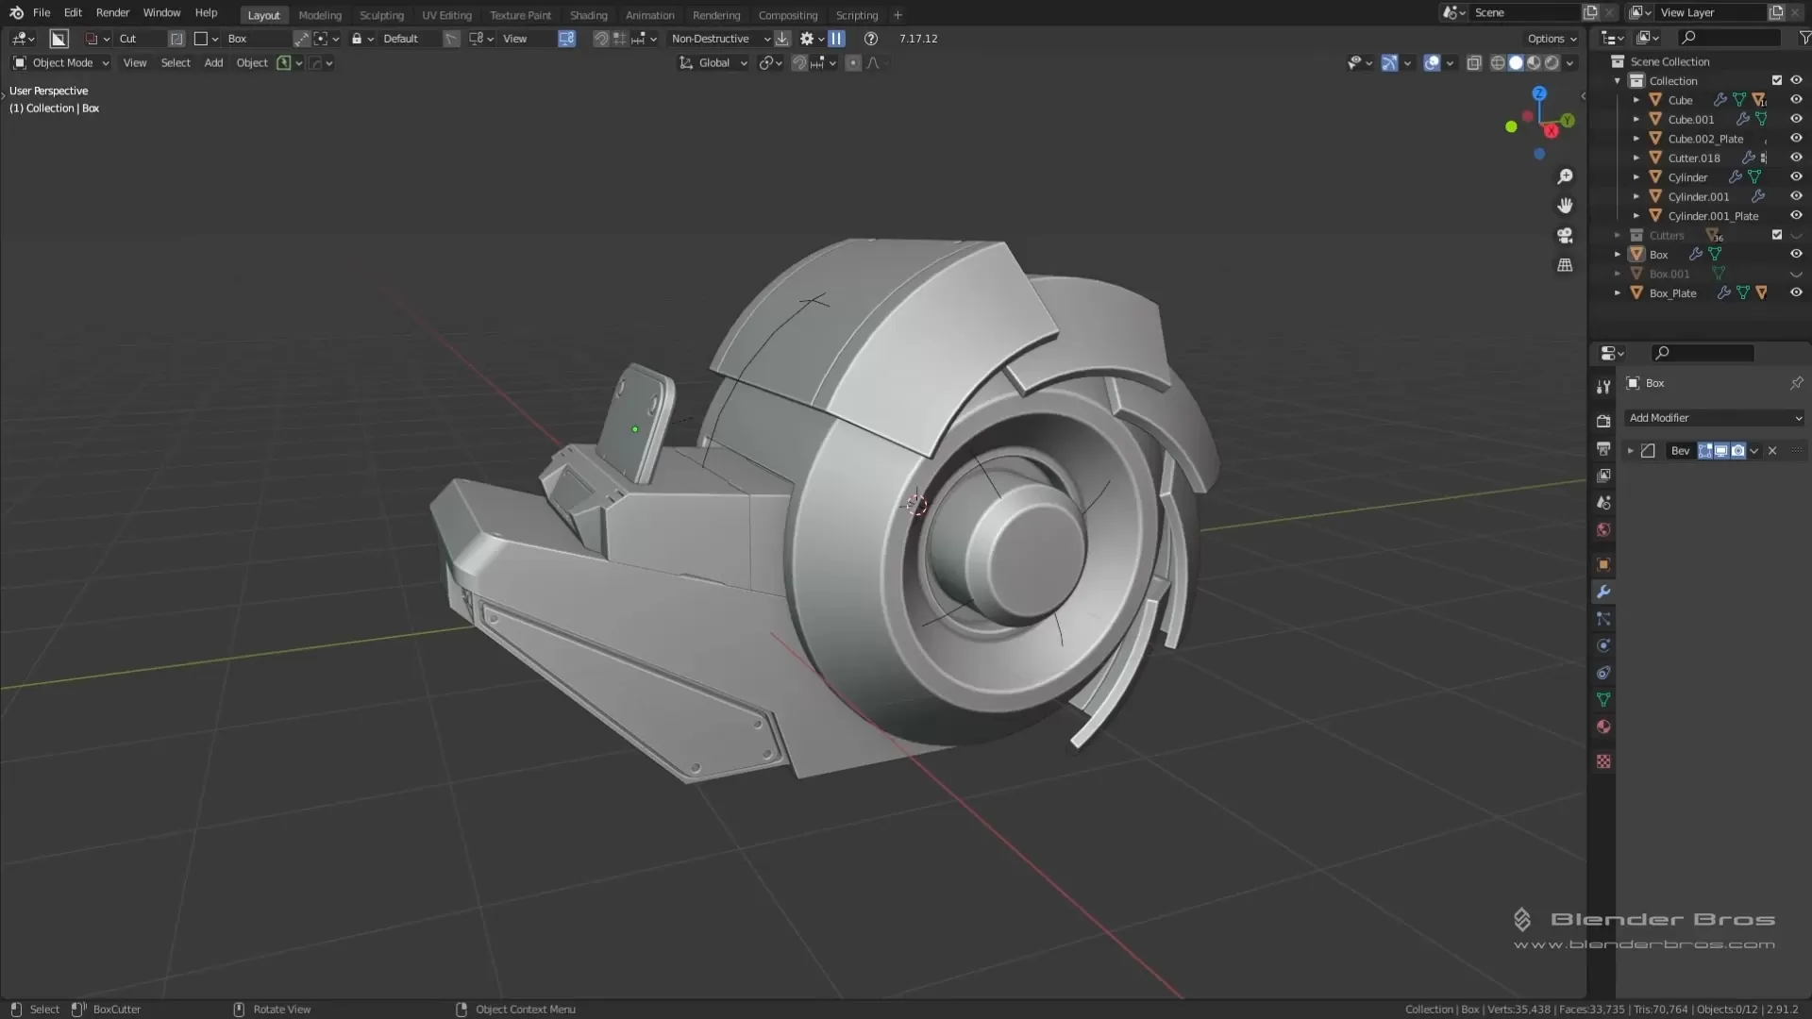1812x1019 pixels.
Task: Toggle visibility of Cylinder.001 in outliner
Action: pyautogui.click(x=1796, y=196)
